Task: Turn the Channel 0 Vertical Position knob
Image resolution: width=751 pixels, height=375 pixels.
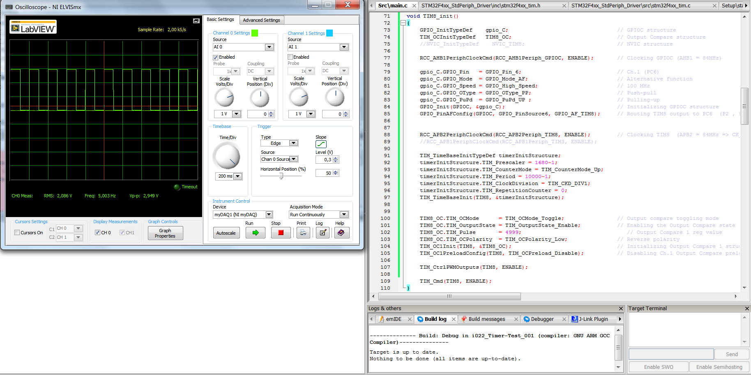Action: [x=260, y=98]
